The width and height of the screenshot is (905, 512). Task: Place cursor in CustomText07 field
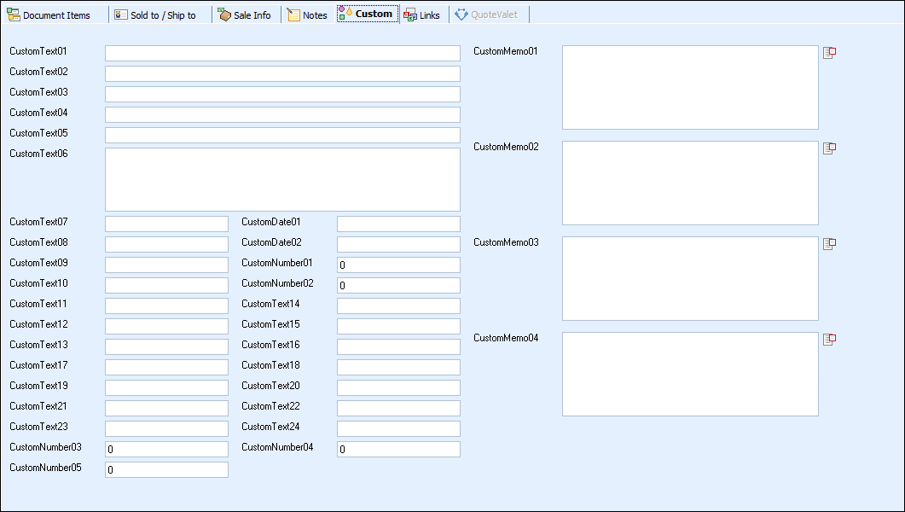click(166, 224)
